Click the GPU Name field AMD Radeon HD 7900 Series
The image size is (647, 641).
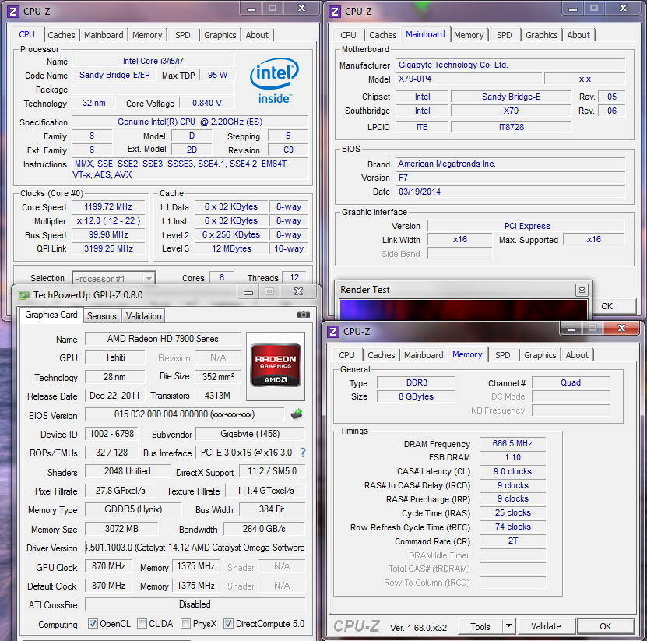pos(163,339)
